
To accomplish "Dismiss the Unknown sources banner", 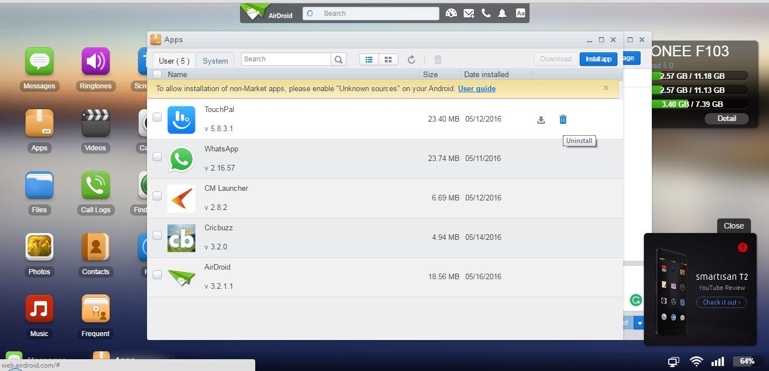I will tap(606, 88).
